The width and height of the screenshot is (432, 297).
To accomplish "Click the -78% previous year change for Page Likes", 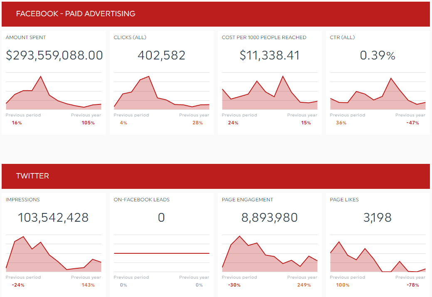I will [413, 285].
